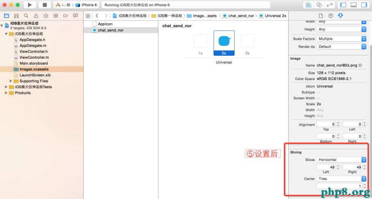Select the empty 3x image slot
This screenshot has width=372, height=199.
pyautogui.click(x=247, y=41)
